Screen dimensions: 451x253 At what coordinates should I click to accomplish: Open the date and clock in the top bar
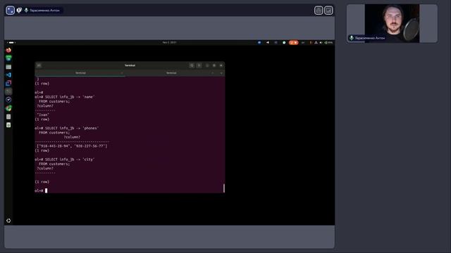tap(169, 42)
